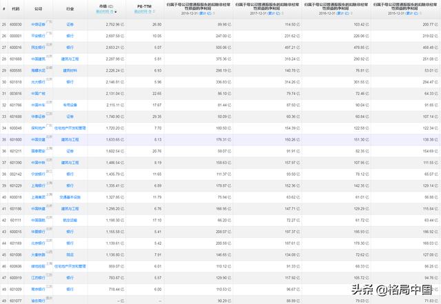Open 累计 dropdown under the 2018-12-31 column

207,14
